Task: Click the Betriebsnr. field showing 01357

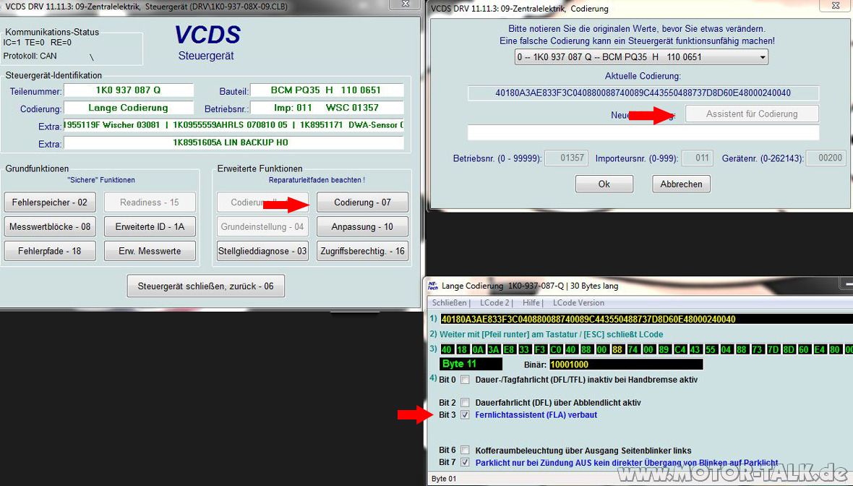Action: (x=566, y=158)
